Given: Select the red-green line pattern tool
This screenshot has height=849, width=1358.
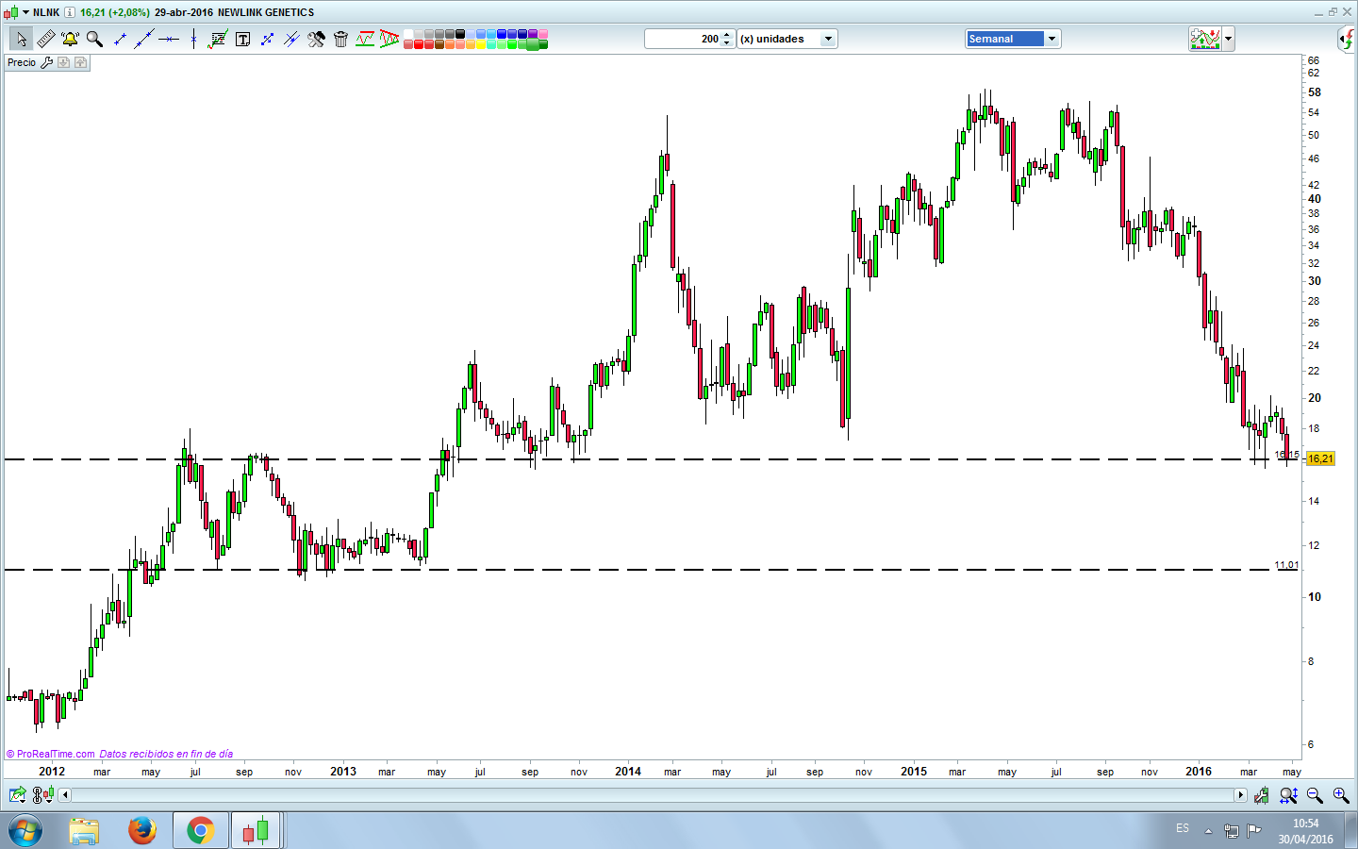Looking at the screenshot, I should pyautogui.click(x=365, y=39).
